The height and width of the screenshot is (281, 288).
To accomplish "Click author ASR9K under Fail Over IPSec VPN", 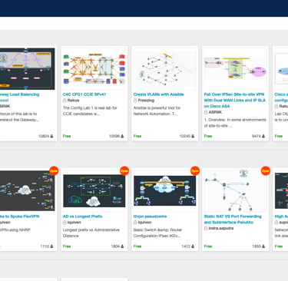I will coord(215,112).
